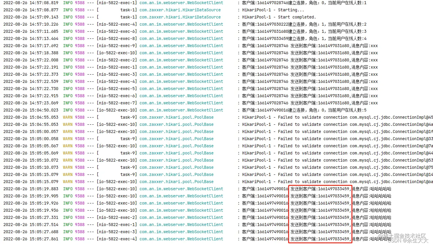The width and height of the screenshot is (433, 246).
Task: Click the Failed to validate message ending ConnectionImpl@45
Action: point(337,117)
